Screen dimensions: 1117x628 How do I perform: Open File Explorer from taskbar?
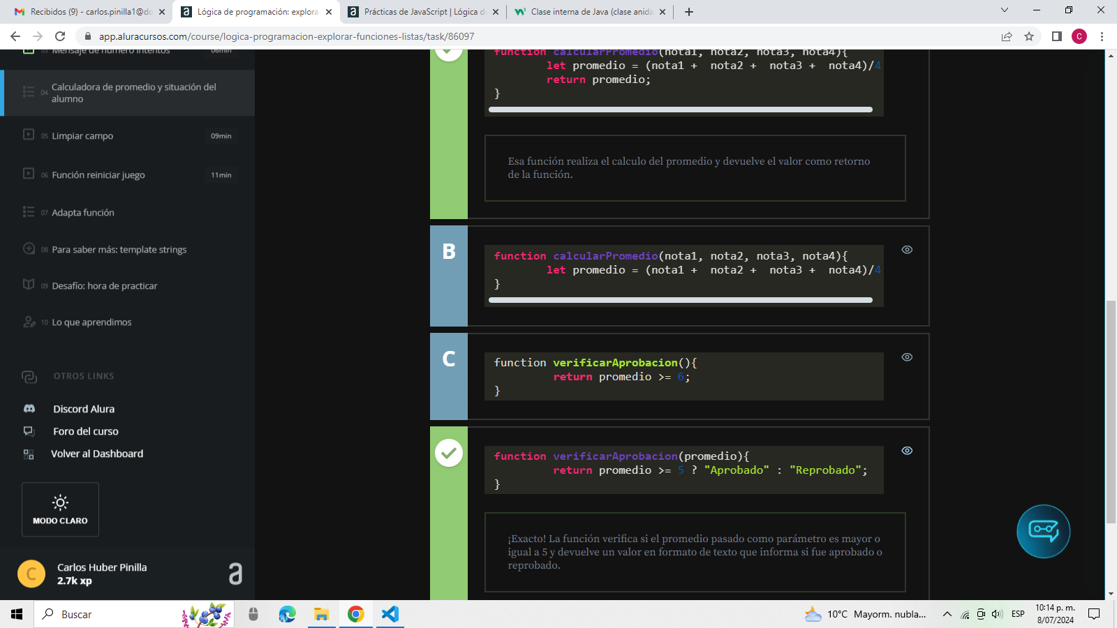(321, 614)
